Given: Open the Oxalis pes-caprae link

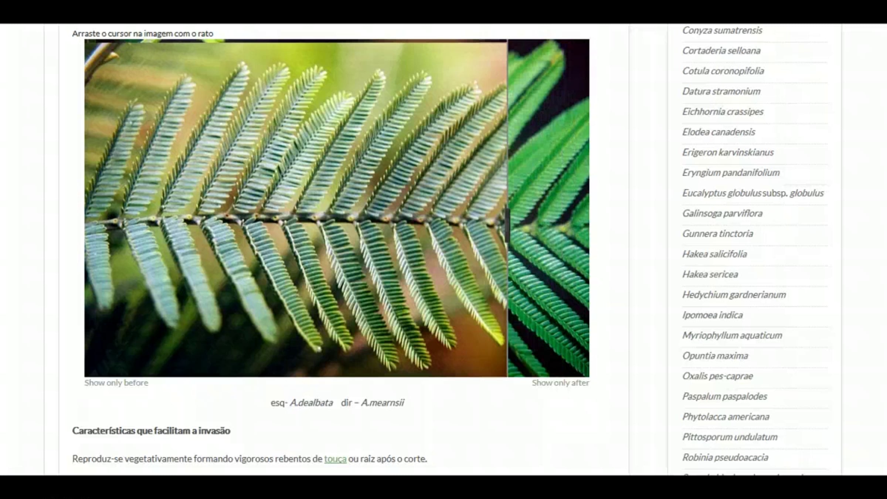Looking at the screenshot, I should [717, 376].
